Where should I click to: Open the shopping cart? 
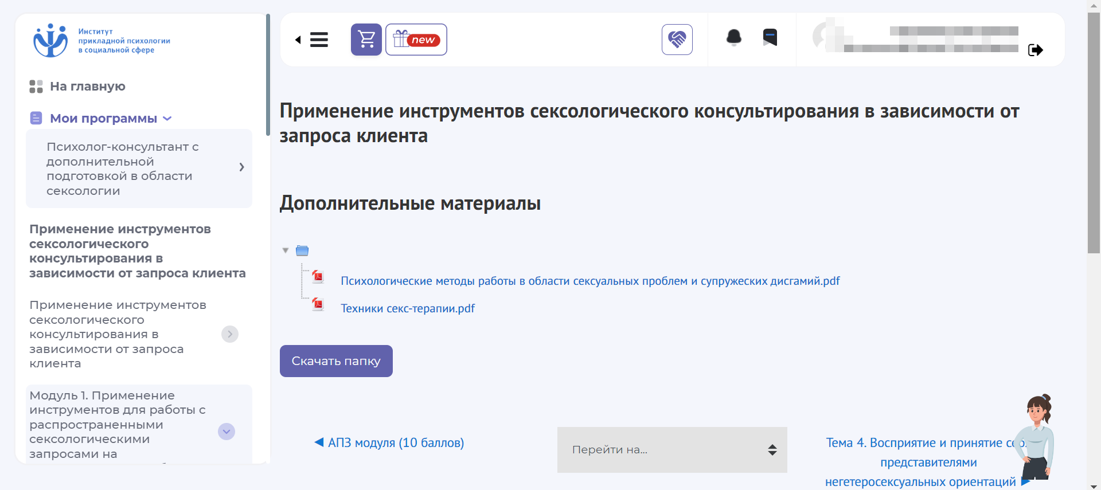click(x=366, y=40)
